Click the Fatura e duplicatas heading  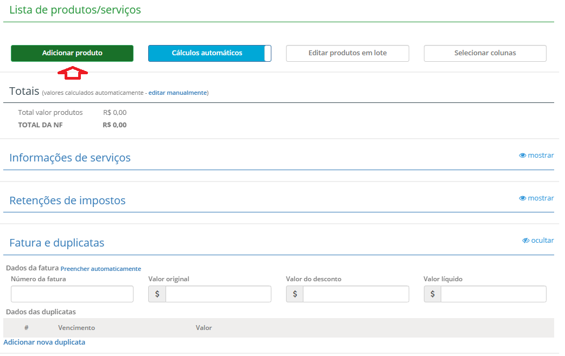tap(57, 243)
